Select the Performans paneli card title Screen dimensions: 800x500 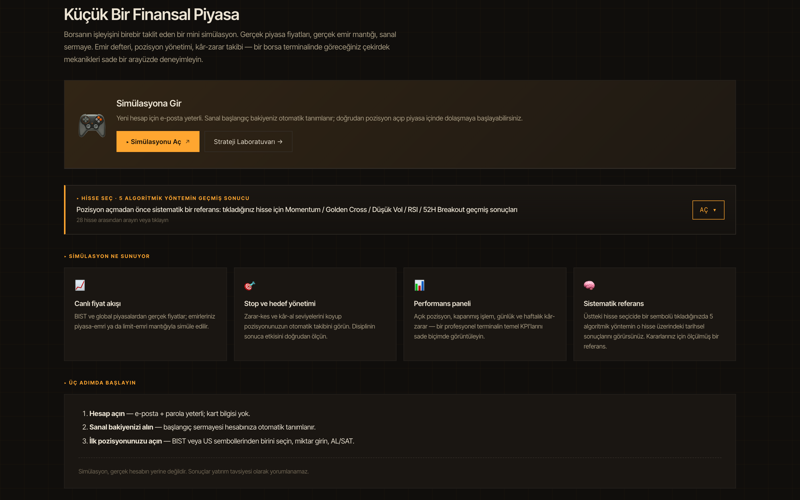pyautogui.click(x=442, y=303)
